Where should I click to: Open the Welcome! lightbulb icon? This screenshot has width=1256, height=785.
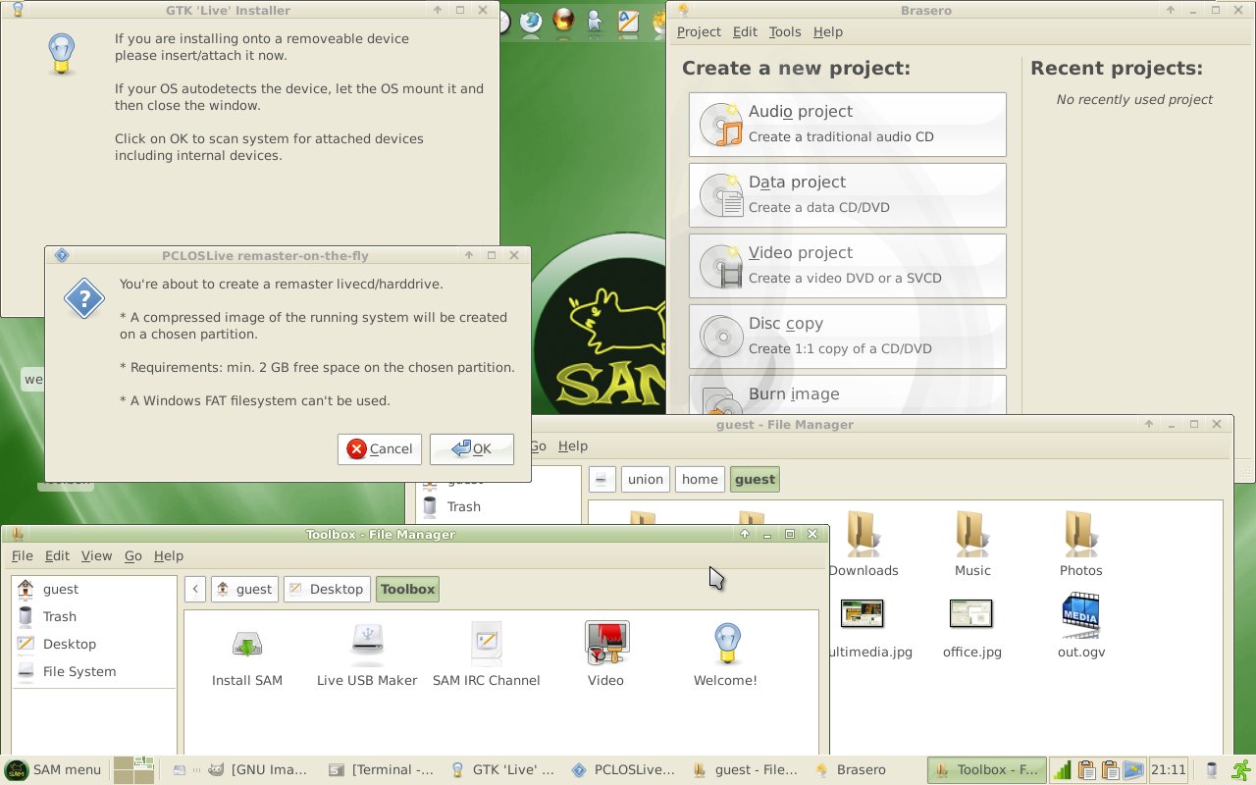point(725,654)
